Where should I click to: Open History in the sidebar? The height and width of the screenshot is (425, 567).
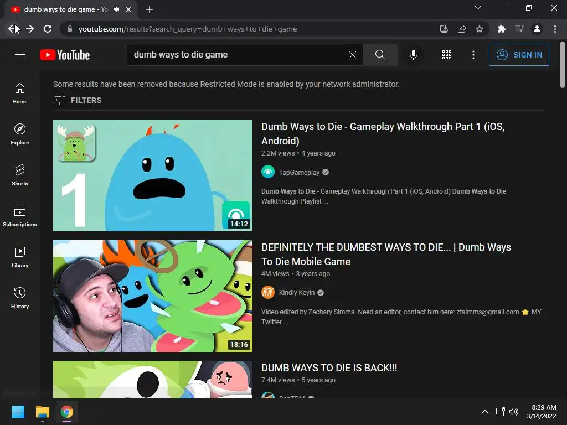point(20,298)
